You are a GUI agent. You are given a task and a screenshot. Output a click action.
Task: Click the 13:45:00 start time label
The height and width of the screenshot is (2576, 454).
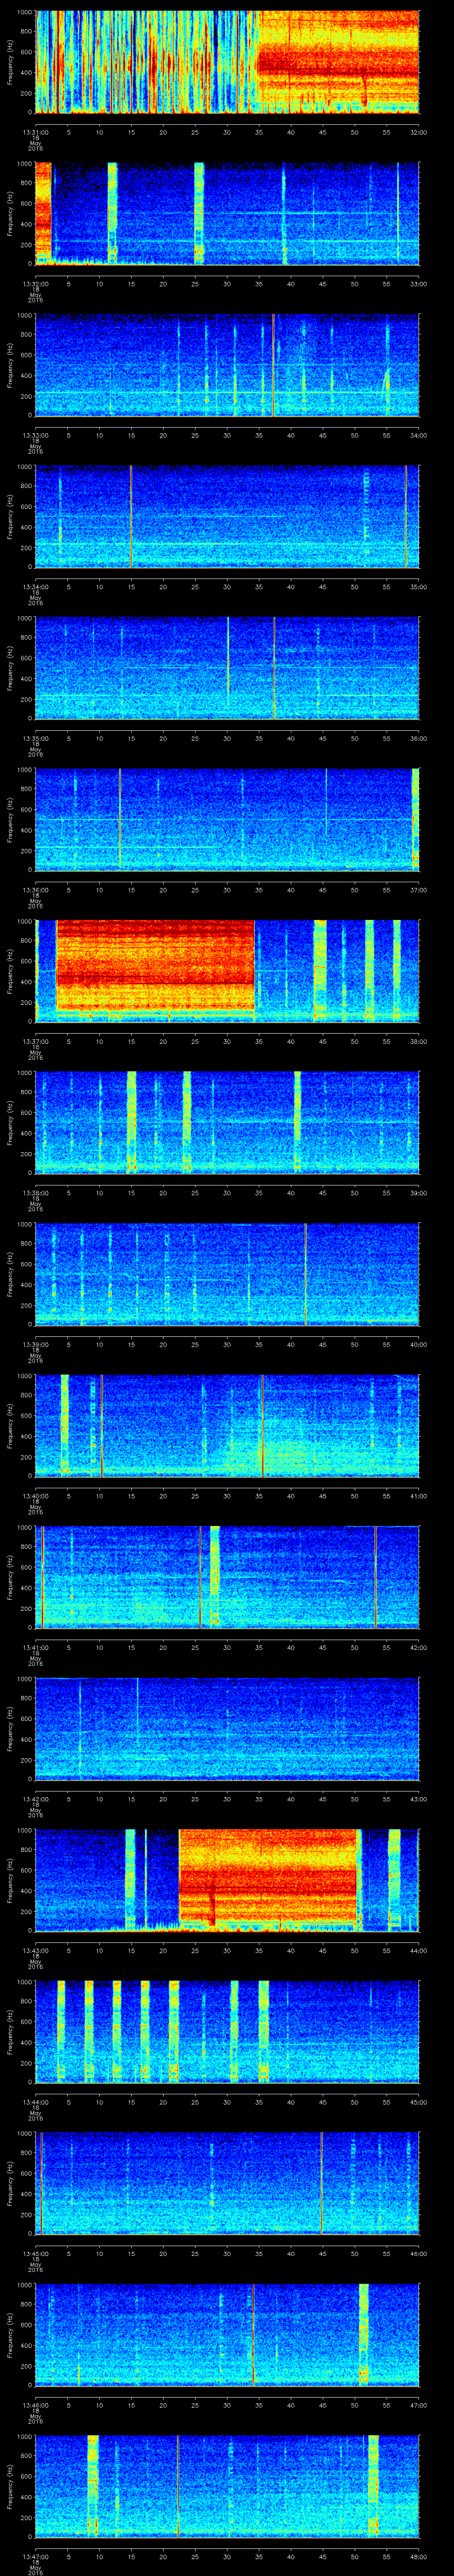tap(36, 2255)
